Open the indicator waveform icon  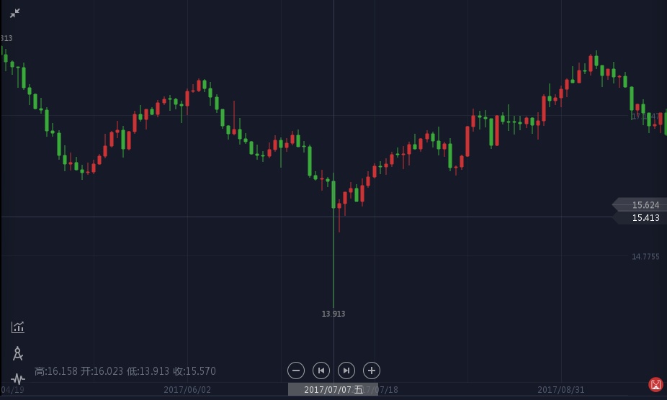tap(18, 378)
